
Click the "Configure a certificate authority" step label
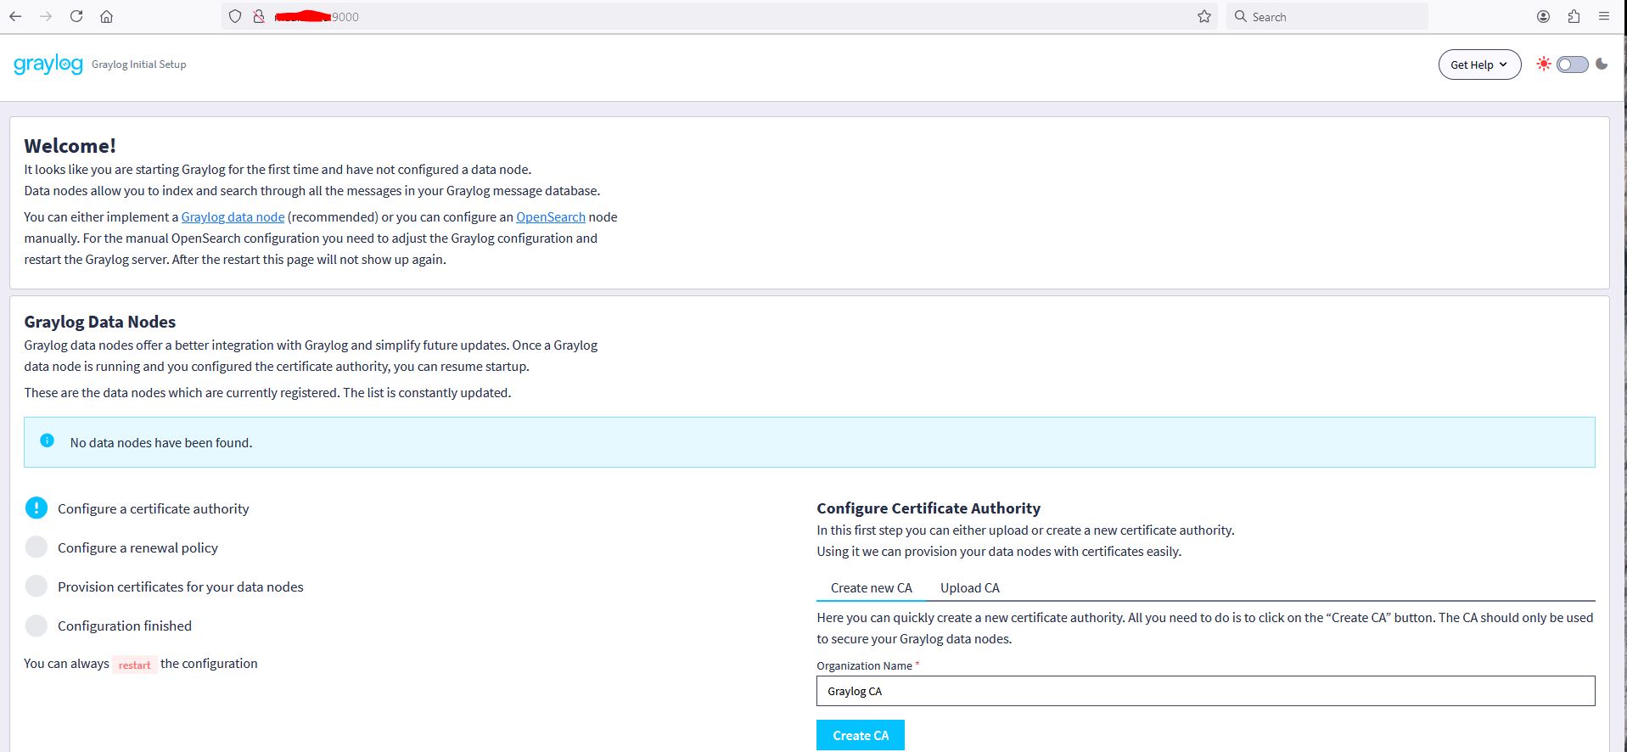[x=154, y=508]
